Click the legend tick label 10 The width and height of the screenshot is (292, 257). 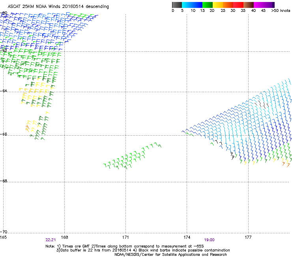(x=193, y=11)
